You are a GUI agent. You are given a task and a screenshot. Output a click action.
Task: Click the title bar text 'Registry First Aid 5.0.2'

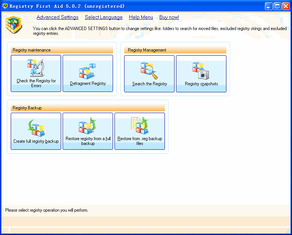(45, 6)
